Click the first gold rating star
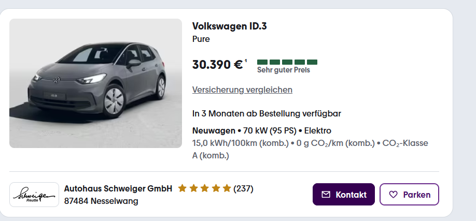Viewport: 476px width, 221px height. 182,188
